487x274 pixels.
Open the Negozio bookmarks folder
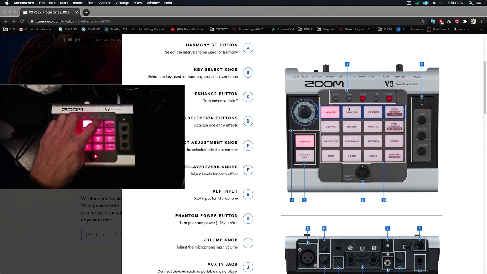coord(325,29)
